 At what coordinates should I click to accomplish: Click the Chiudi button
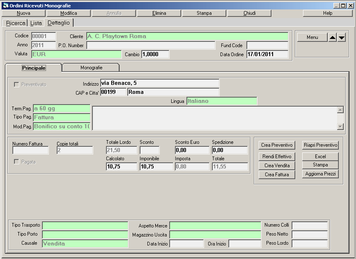pos(249,13)
